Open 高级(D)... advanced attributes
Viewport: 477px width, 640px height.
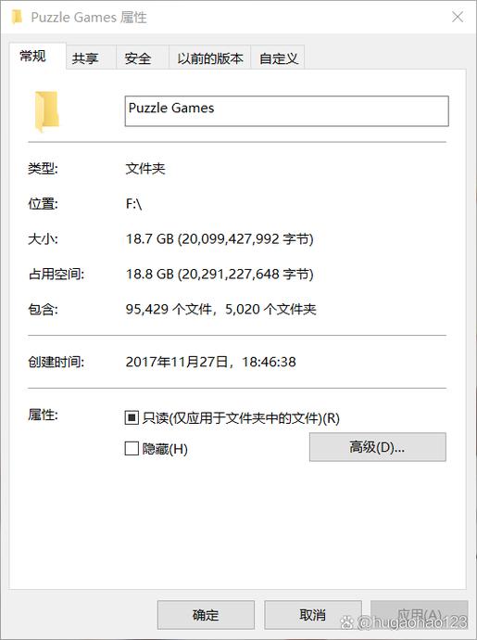pos(378,447)
